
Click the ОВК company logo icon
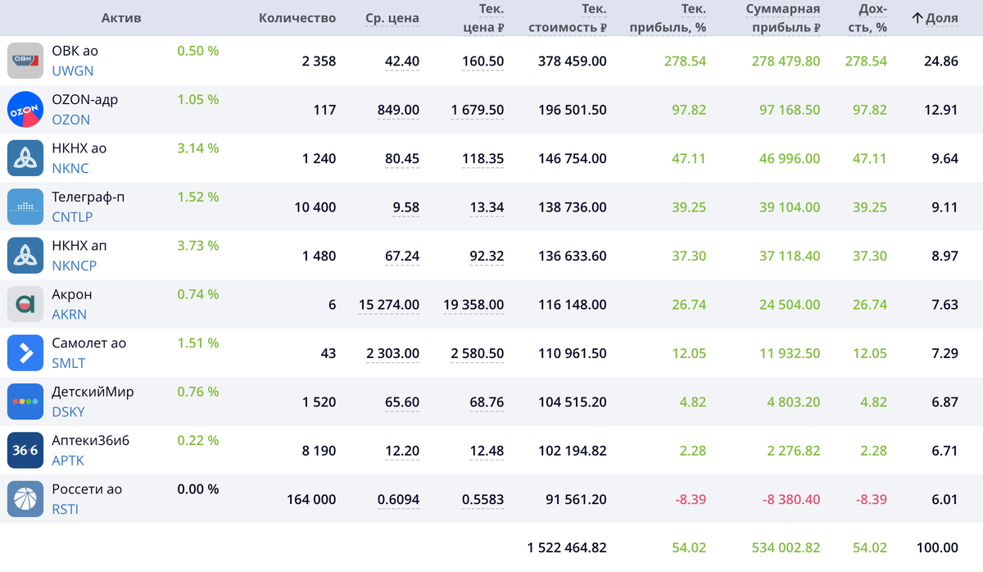pyautogui.click(x=25, y=61)
